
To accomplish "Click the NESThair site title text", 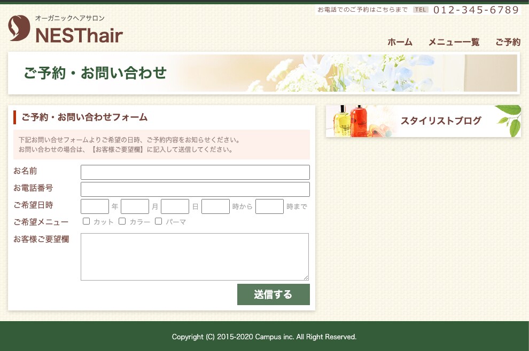I will coord(79,35).
